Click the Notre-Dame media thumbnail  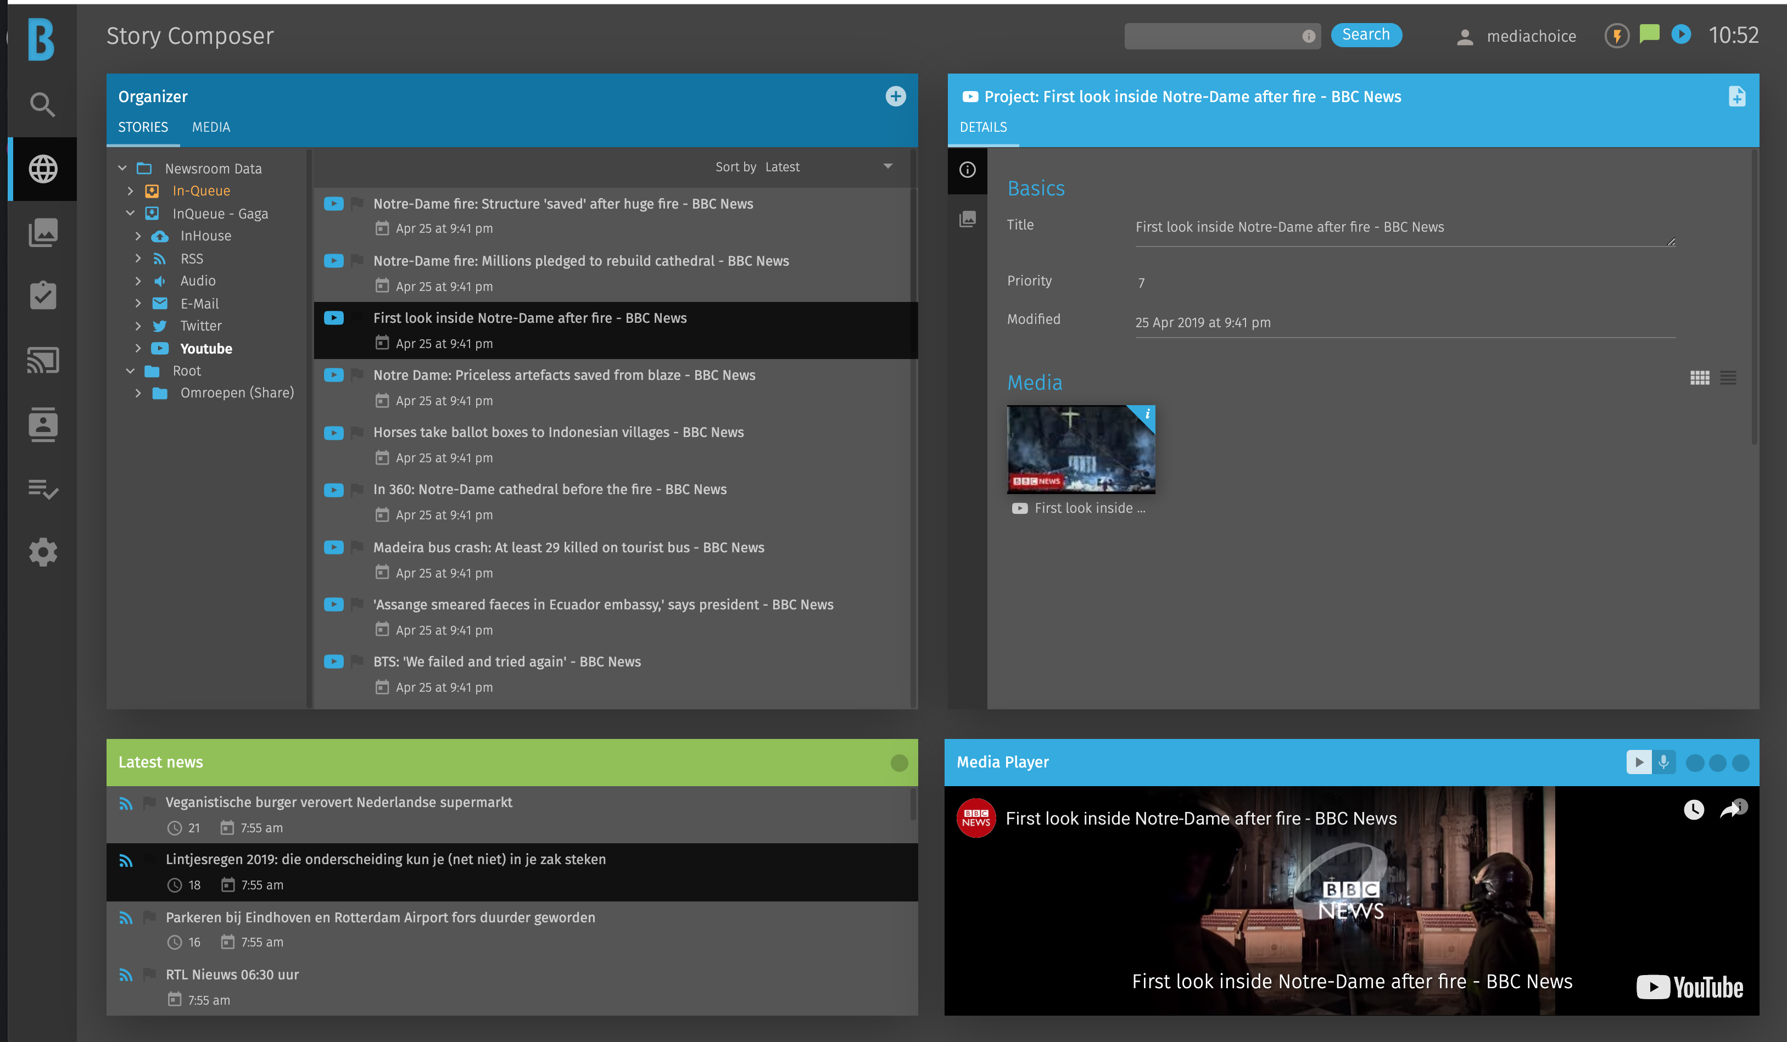click(1080, 449)
